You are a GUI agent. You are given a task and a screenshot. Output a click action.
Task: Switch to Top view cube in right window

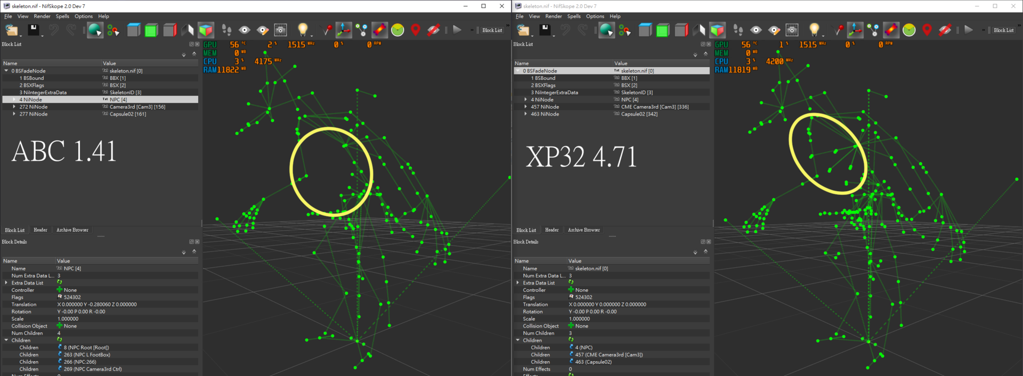(645, 30)
